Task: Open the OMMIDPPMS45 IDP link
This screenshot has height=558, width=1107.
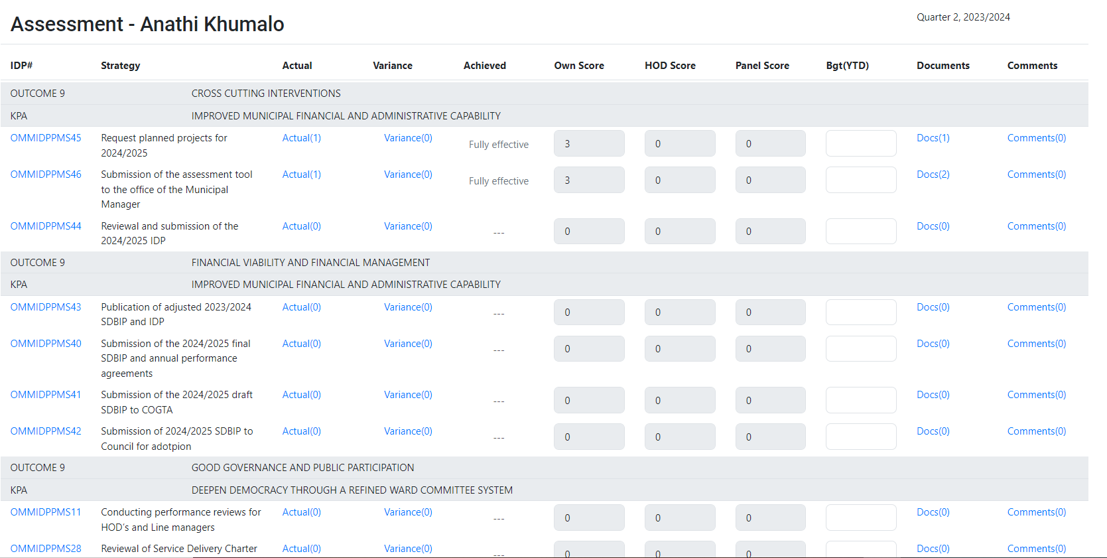Action: tap(46, 138)
